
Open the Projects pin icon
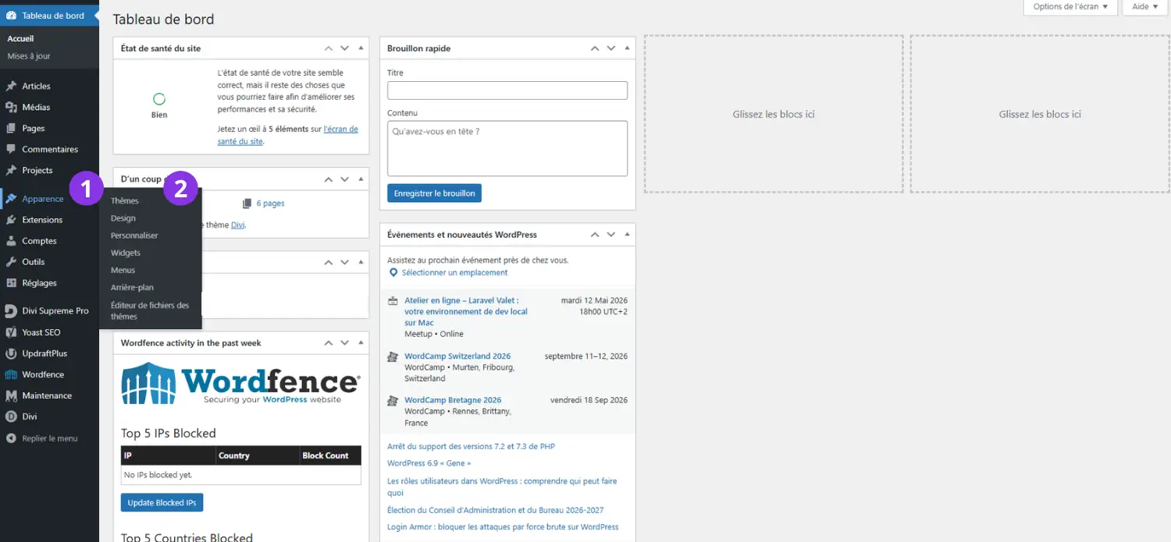(11, 170)
